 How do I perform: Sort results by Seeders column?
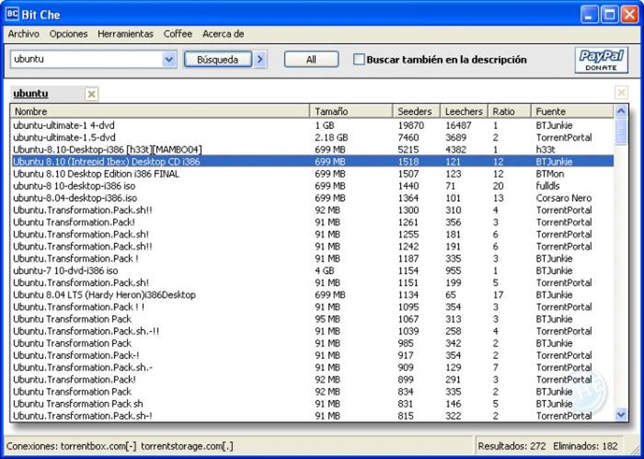[417, 111]
